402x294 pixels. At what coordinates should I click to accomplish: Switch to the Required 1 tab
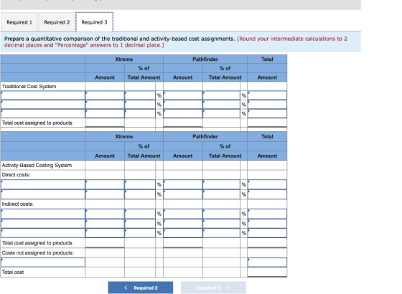point(19,22)
